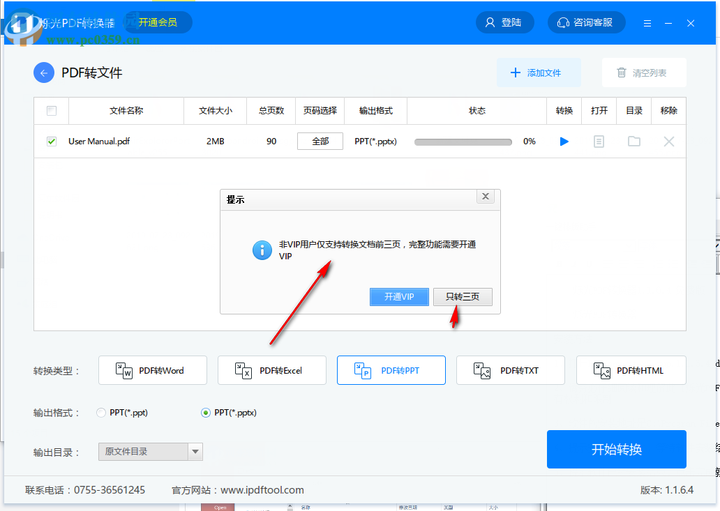Click the conversion progress bar at 0%

pos(463,141)
